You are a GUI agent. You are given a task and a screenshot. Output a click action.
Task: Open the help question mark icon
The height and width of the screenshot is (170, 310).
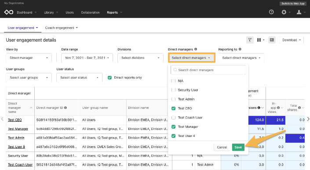[271, 12]
